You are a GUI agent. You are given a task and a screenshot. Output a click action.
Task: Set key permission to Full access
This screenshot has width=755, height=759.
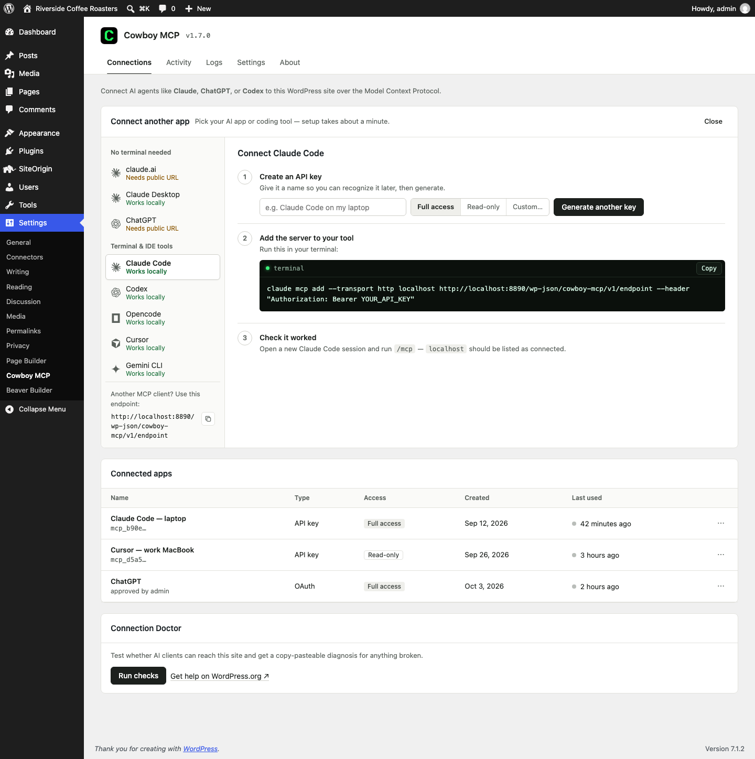tap(436, 207)
